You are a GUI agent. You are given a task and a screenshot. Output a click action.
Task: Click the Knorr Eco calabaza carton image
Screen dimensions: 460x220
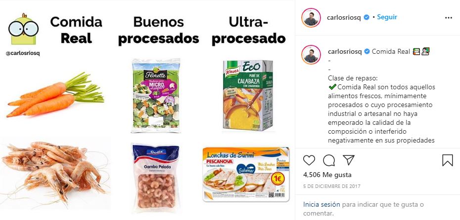pyautogui.click(x=248, y=95)
